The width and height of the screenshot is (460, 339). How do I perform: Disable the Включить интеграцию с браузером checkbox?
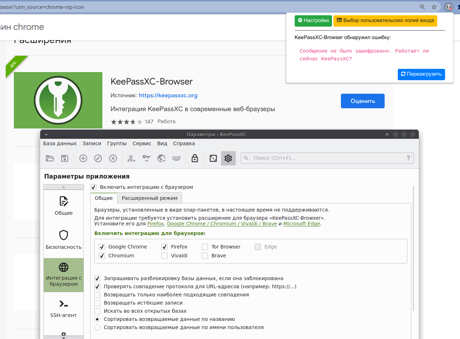click(x=93, y=187)
